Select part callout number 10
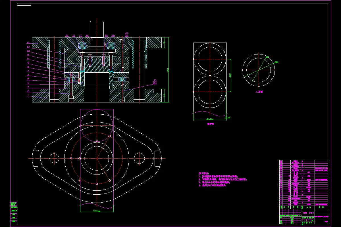The image size is (341, 227). 28,59
